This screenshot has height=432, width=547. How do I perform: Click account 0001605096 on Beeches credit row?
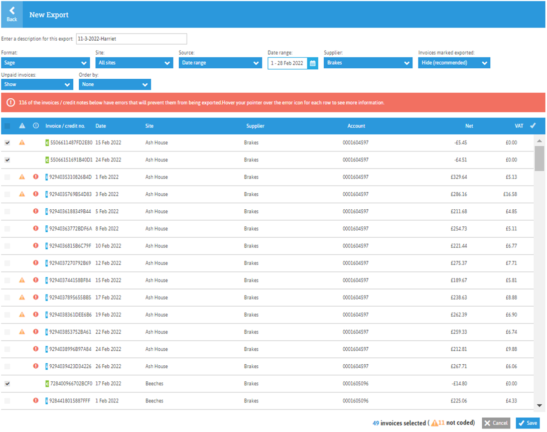pyautogui.click(x=355, y=383)
